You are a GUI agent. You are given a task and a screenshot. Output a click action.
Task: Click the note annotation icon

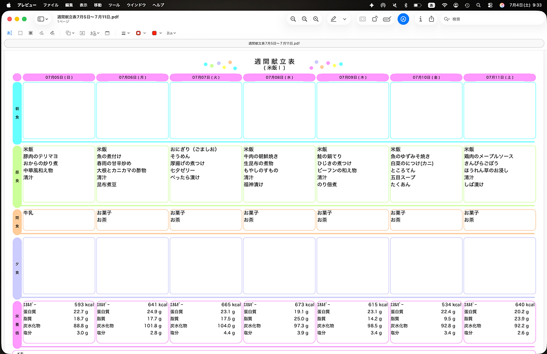click(x=107, y=33)
